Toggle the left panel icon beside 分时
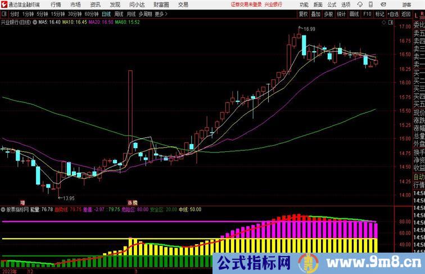The height and width of the screenshot is (274, 425). (4, 14)
